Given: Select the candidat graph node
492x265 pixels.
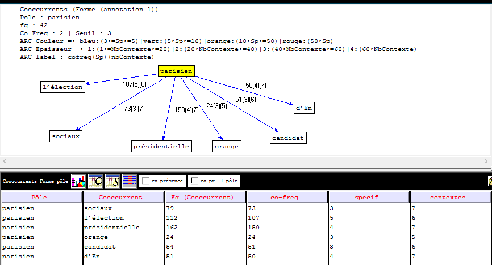Looking at the screenshot, I should 288,138.
